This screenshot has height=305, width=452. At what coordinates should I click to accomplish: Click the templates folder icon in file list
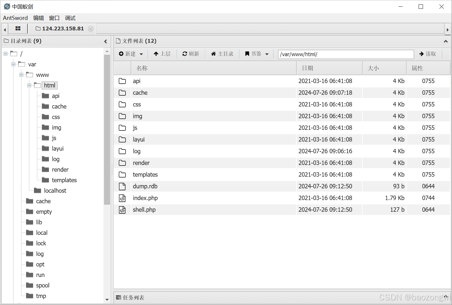click(122, 175)
